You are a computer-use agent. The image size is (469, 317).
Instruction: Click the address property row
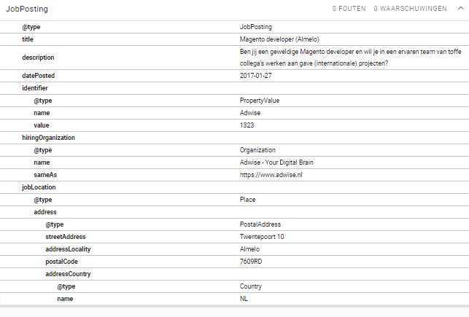[45, 212]
